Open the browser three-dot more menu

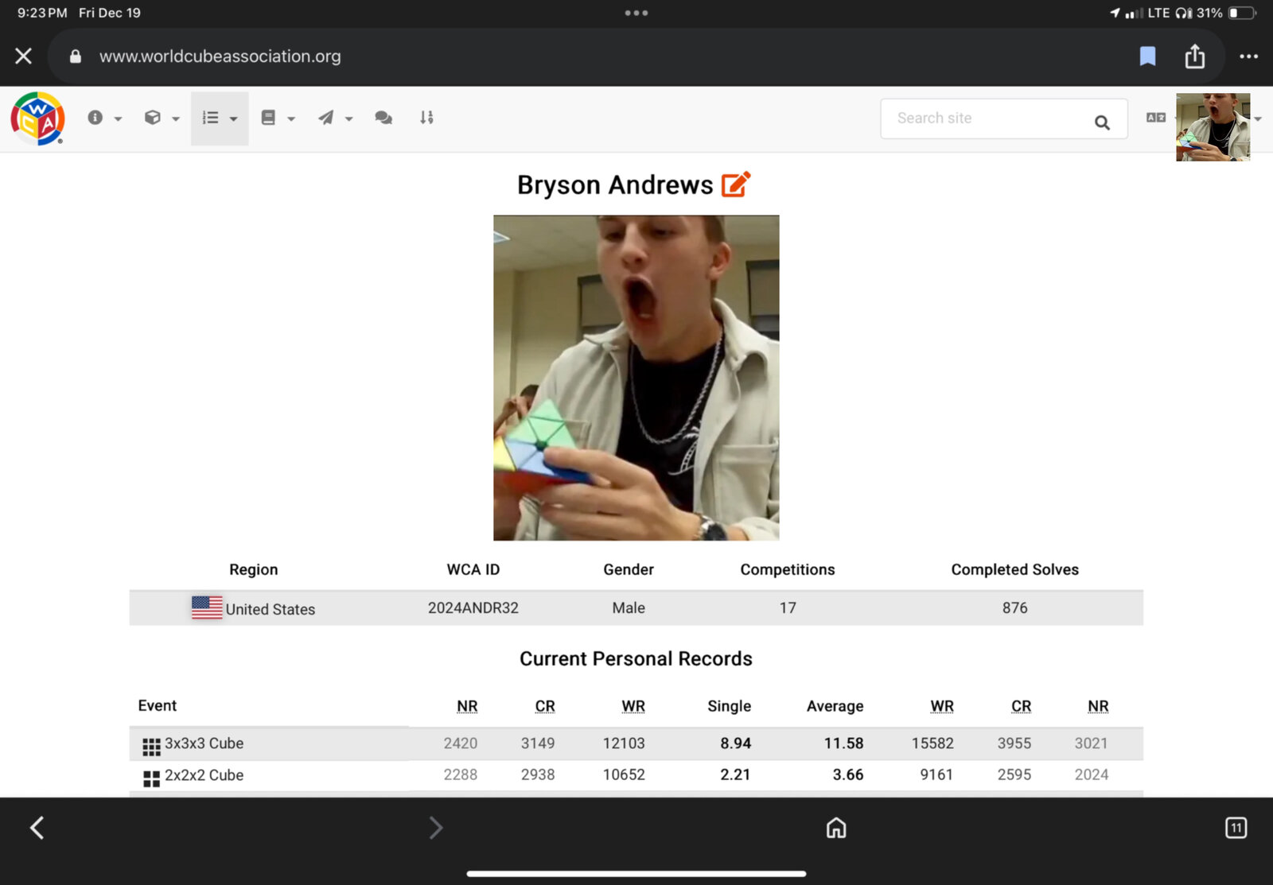[x=1248, y=56]
